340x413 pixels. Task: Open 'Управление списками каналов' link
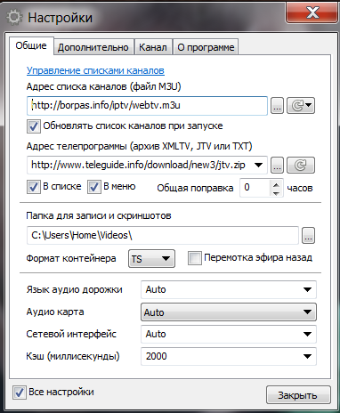[x=95, y=70]
